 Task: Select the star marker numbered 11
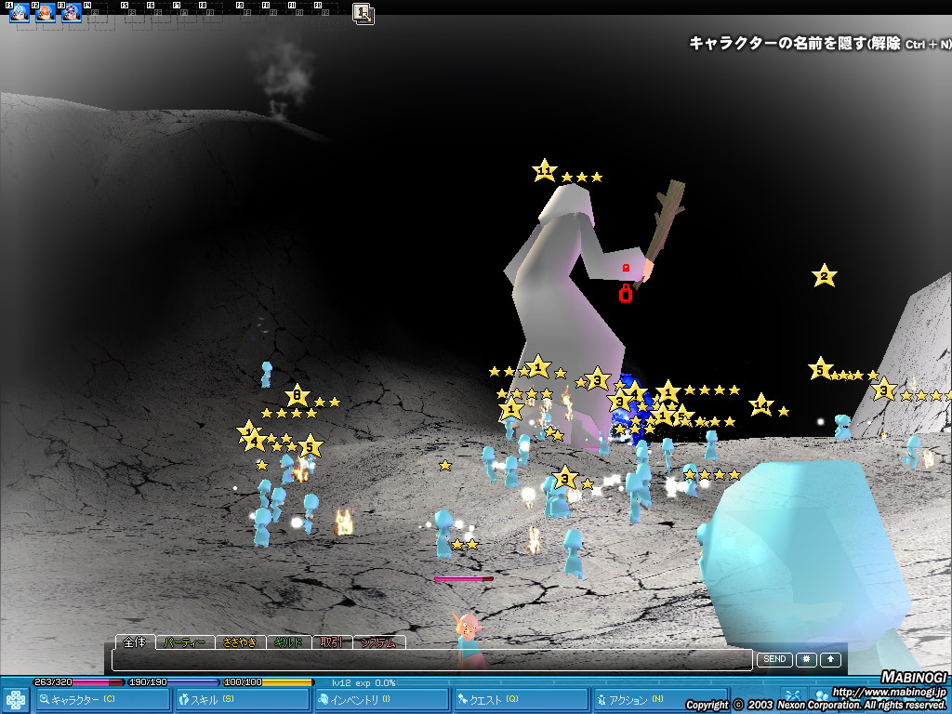click(x=544, y=171)
